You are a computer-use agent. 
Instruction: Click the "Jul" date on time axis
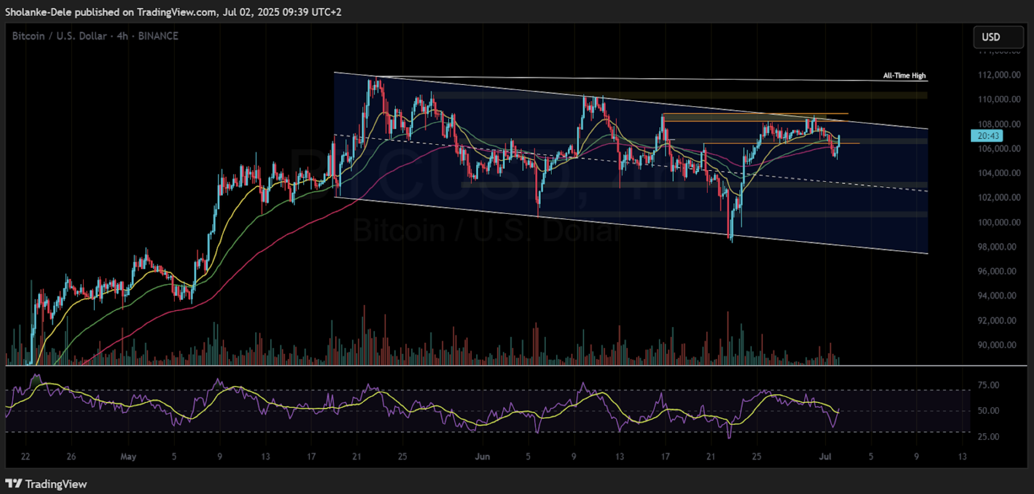tap(825, 457)
